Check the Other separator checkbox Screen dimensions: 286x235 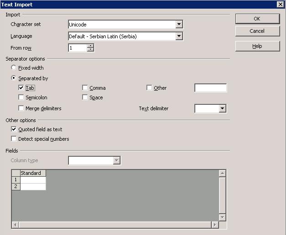tap(149, 88)
